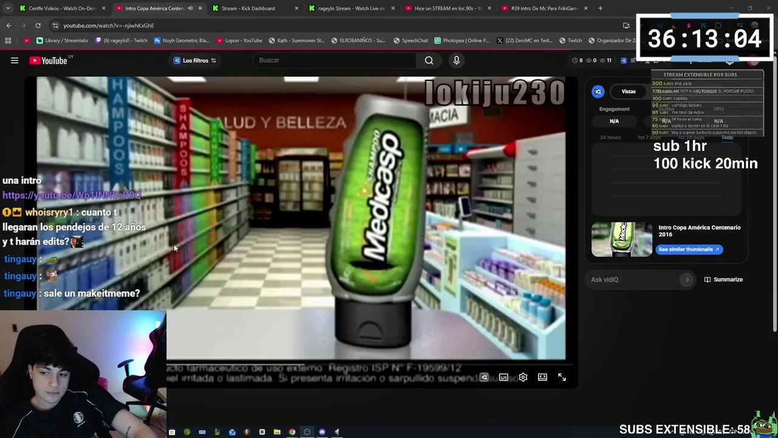778x438 pixels.
Task: Click the search magnifier button
Action: point(429,60)
